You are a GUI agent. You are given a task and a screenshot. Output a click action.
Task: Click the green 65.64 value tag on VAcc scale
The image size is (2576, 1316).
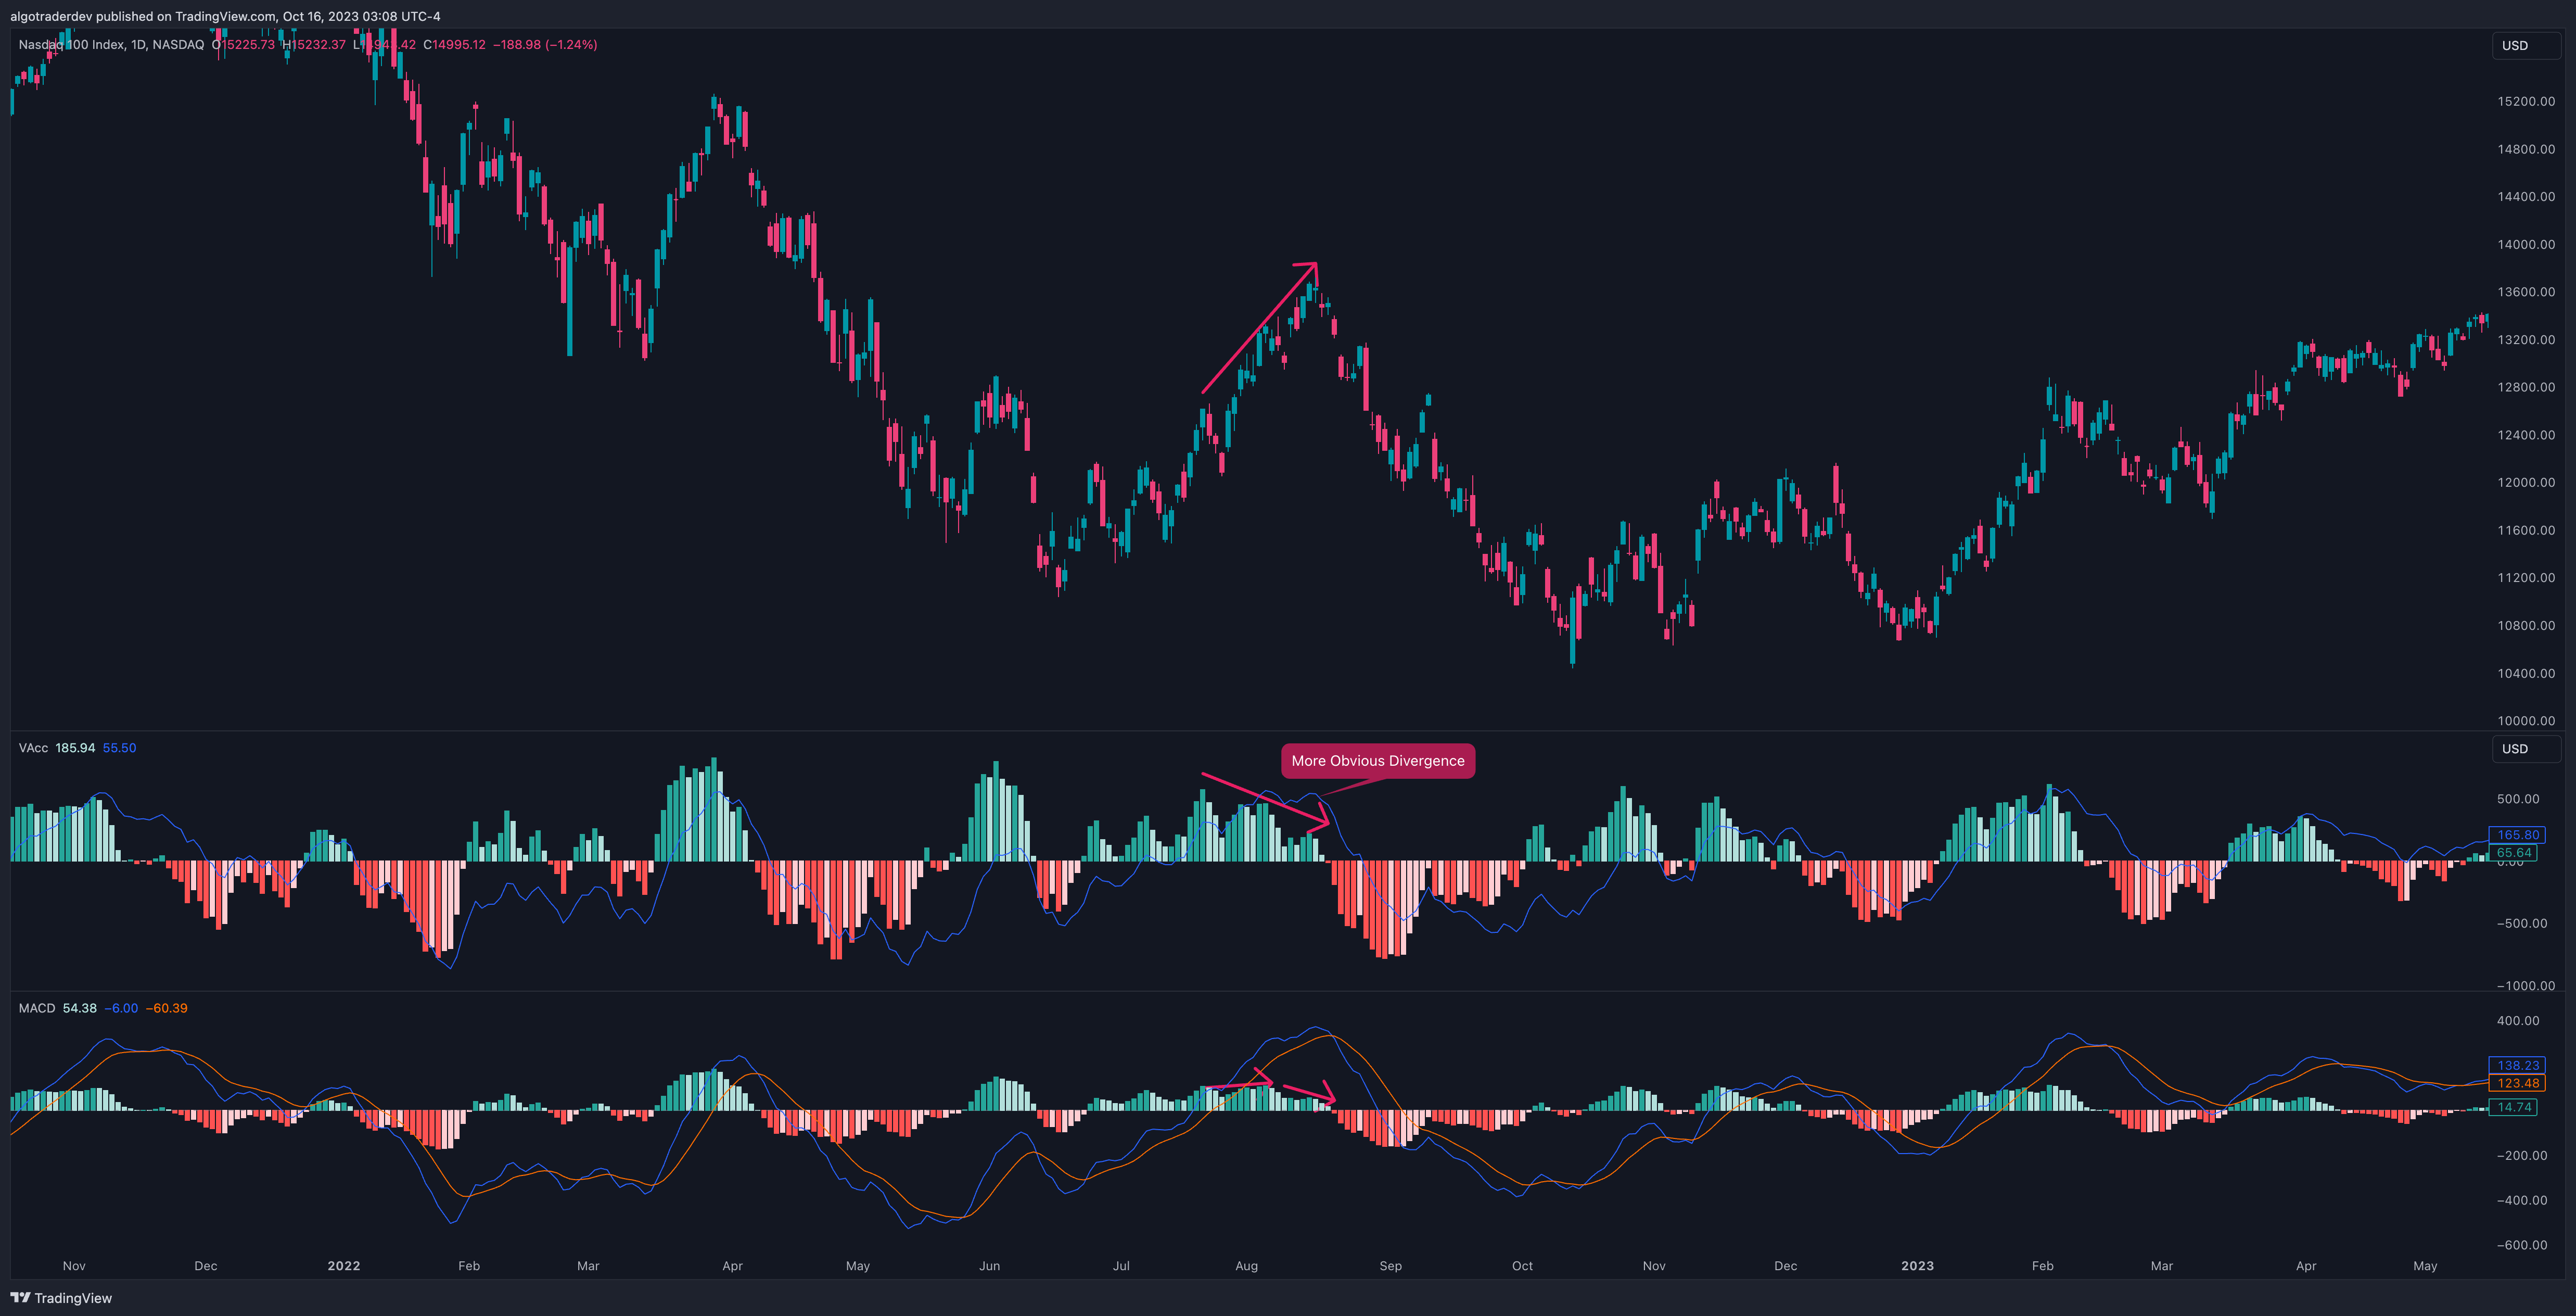point(2513,853)
